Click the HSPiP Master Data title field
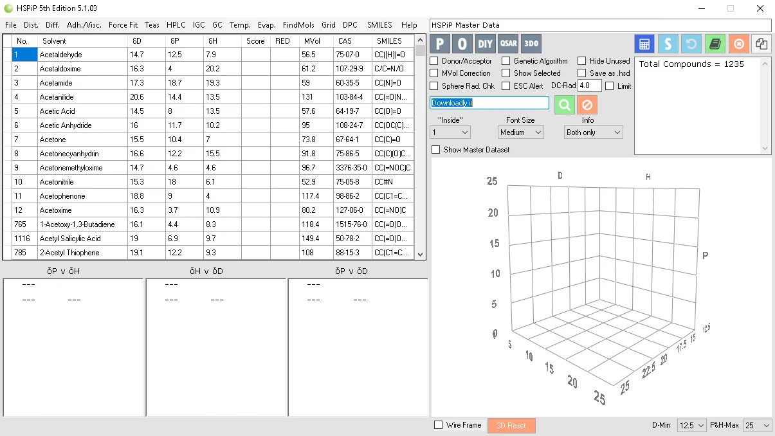The image size is (775, 436). click(x=600, y=25)
